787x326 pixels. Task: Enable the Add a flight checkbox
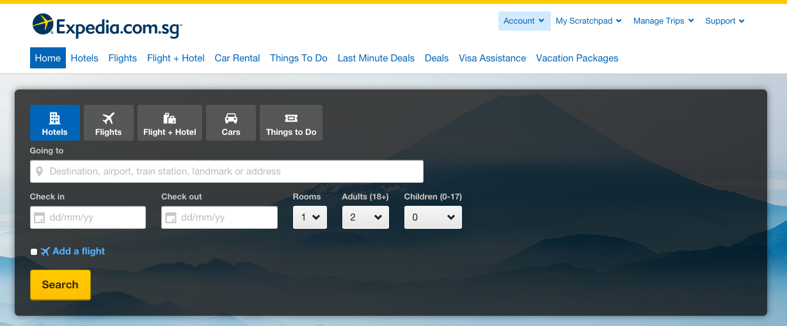pos(34,252)
